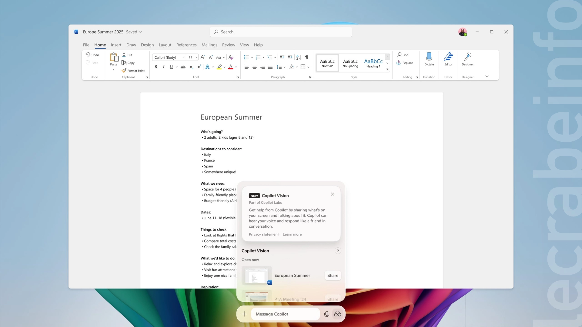Toggle Bold formatting
This screenshot has width=582, height=327.
(x=156, y=67)
